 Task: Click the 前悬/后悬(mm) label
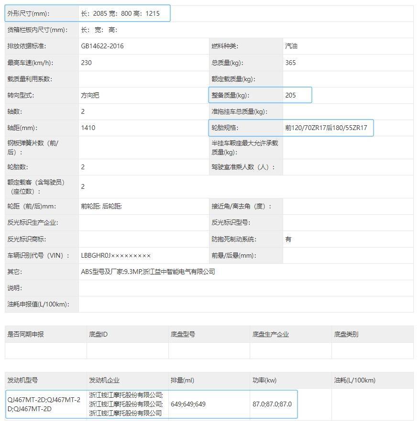234,256
